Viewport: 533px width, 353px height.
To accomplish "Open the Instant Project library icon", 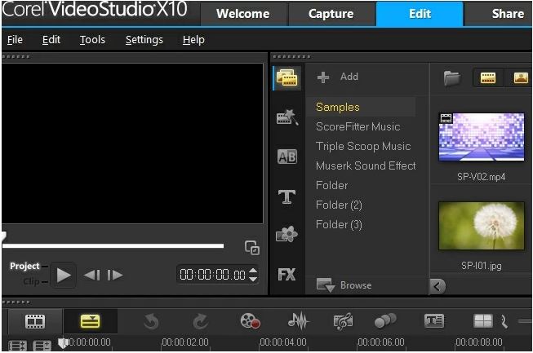I will (287, 117).
